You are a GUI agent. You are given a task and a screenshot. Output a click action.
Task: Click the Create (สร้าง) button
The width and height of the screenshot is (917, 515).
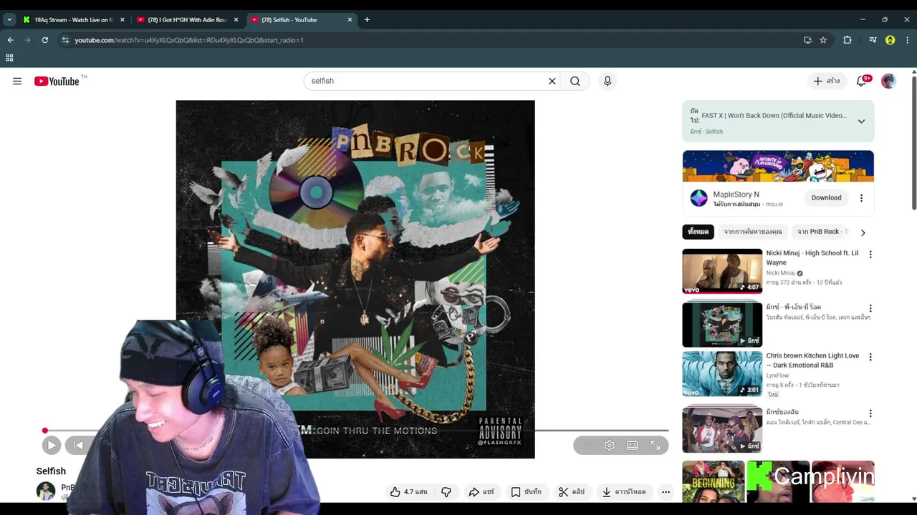point(826,81)
